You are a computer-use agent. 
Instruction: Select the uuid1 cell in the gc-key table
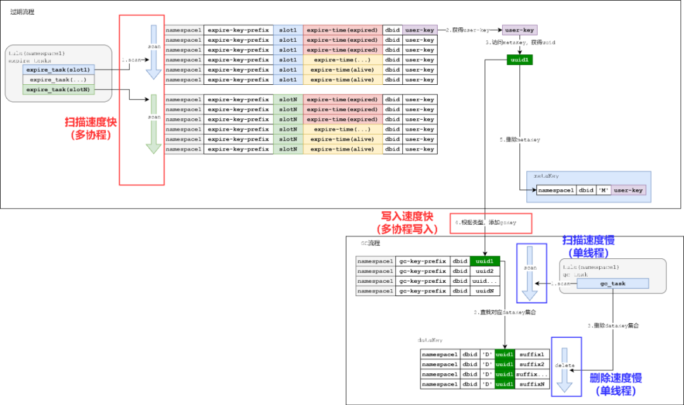pyautogui.click(x=484, y=261)
